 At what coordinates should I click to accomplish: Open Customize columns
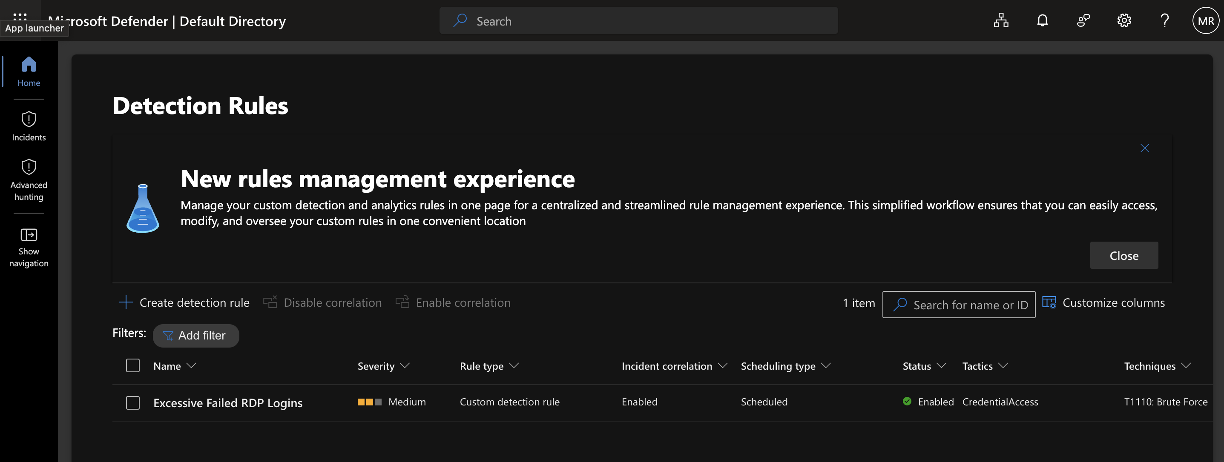[1103, 302]
